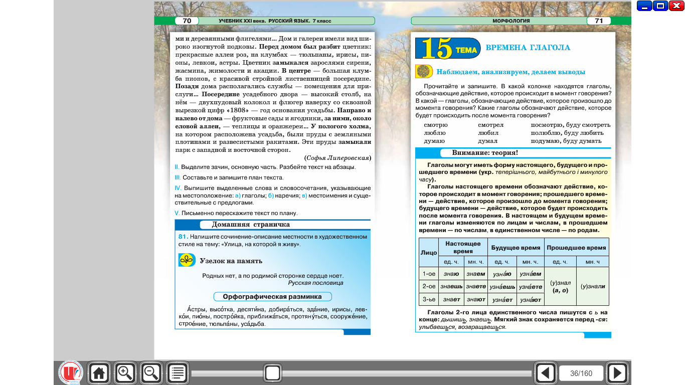Open the table of contents list icon
The image size is (685, 385).
click(x=177, y=373)
